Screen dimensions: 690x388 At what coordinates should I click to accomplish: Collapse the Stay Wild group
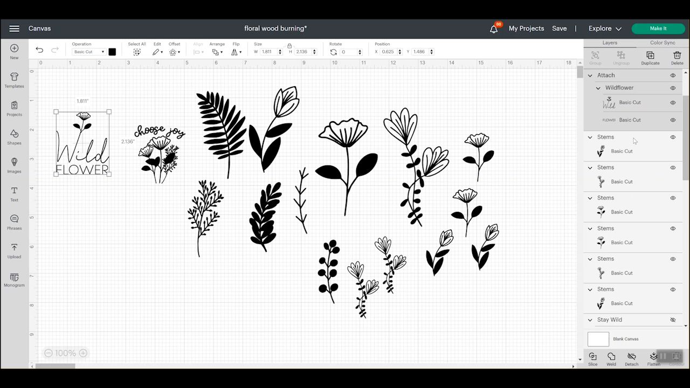tap(590, 320)
